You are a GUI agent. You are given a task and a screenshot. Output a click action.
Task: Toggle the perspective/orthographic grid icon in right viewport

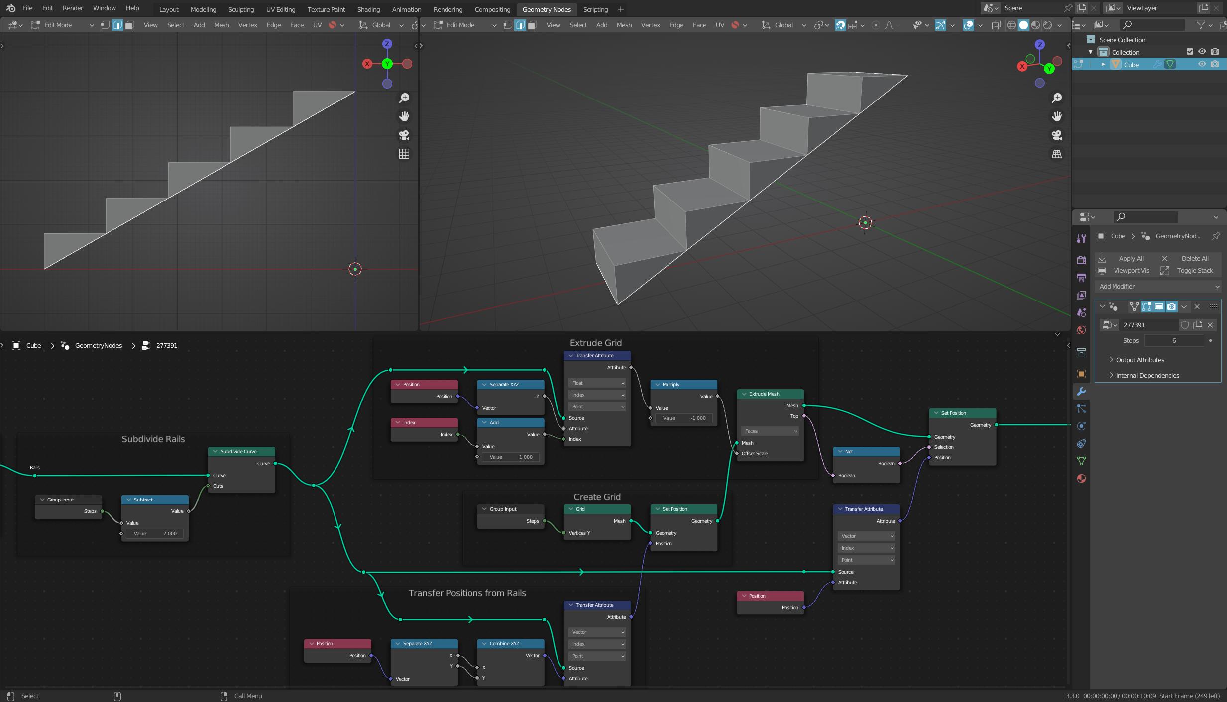pos(1056,154)
